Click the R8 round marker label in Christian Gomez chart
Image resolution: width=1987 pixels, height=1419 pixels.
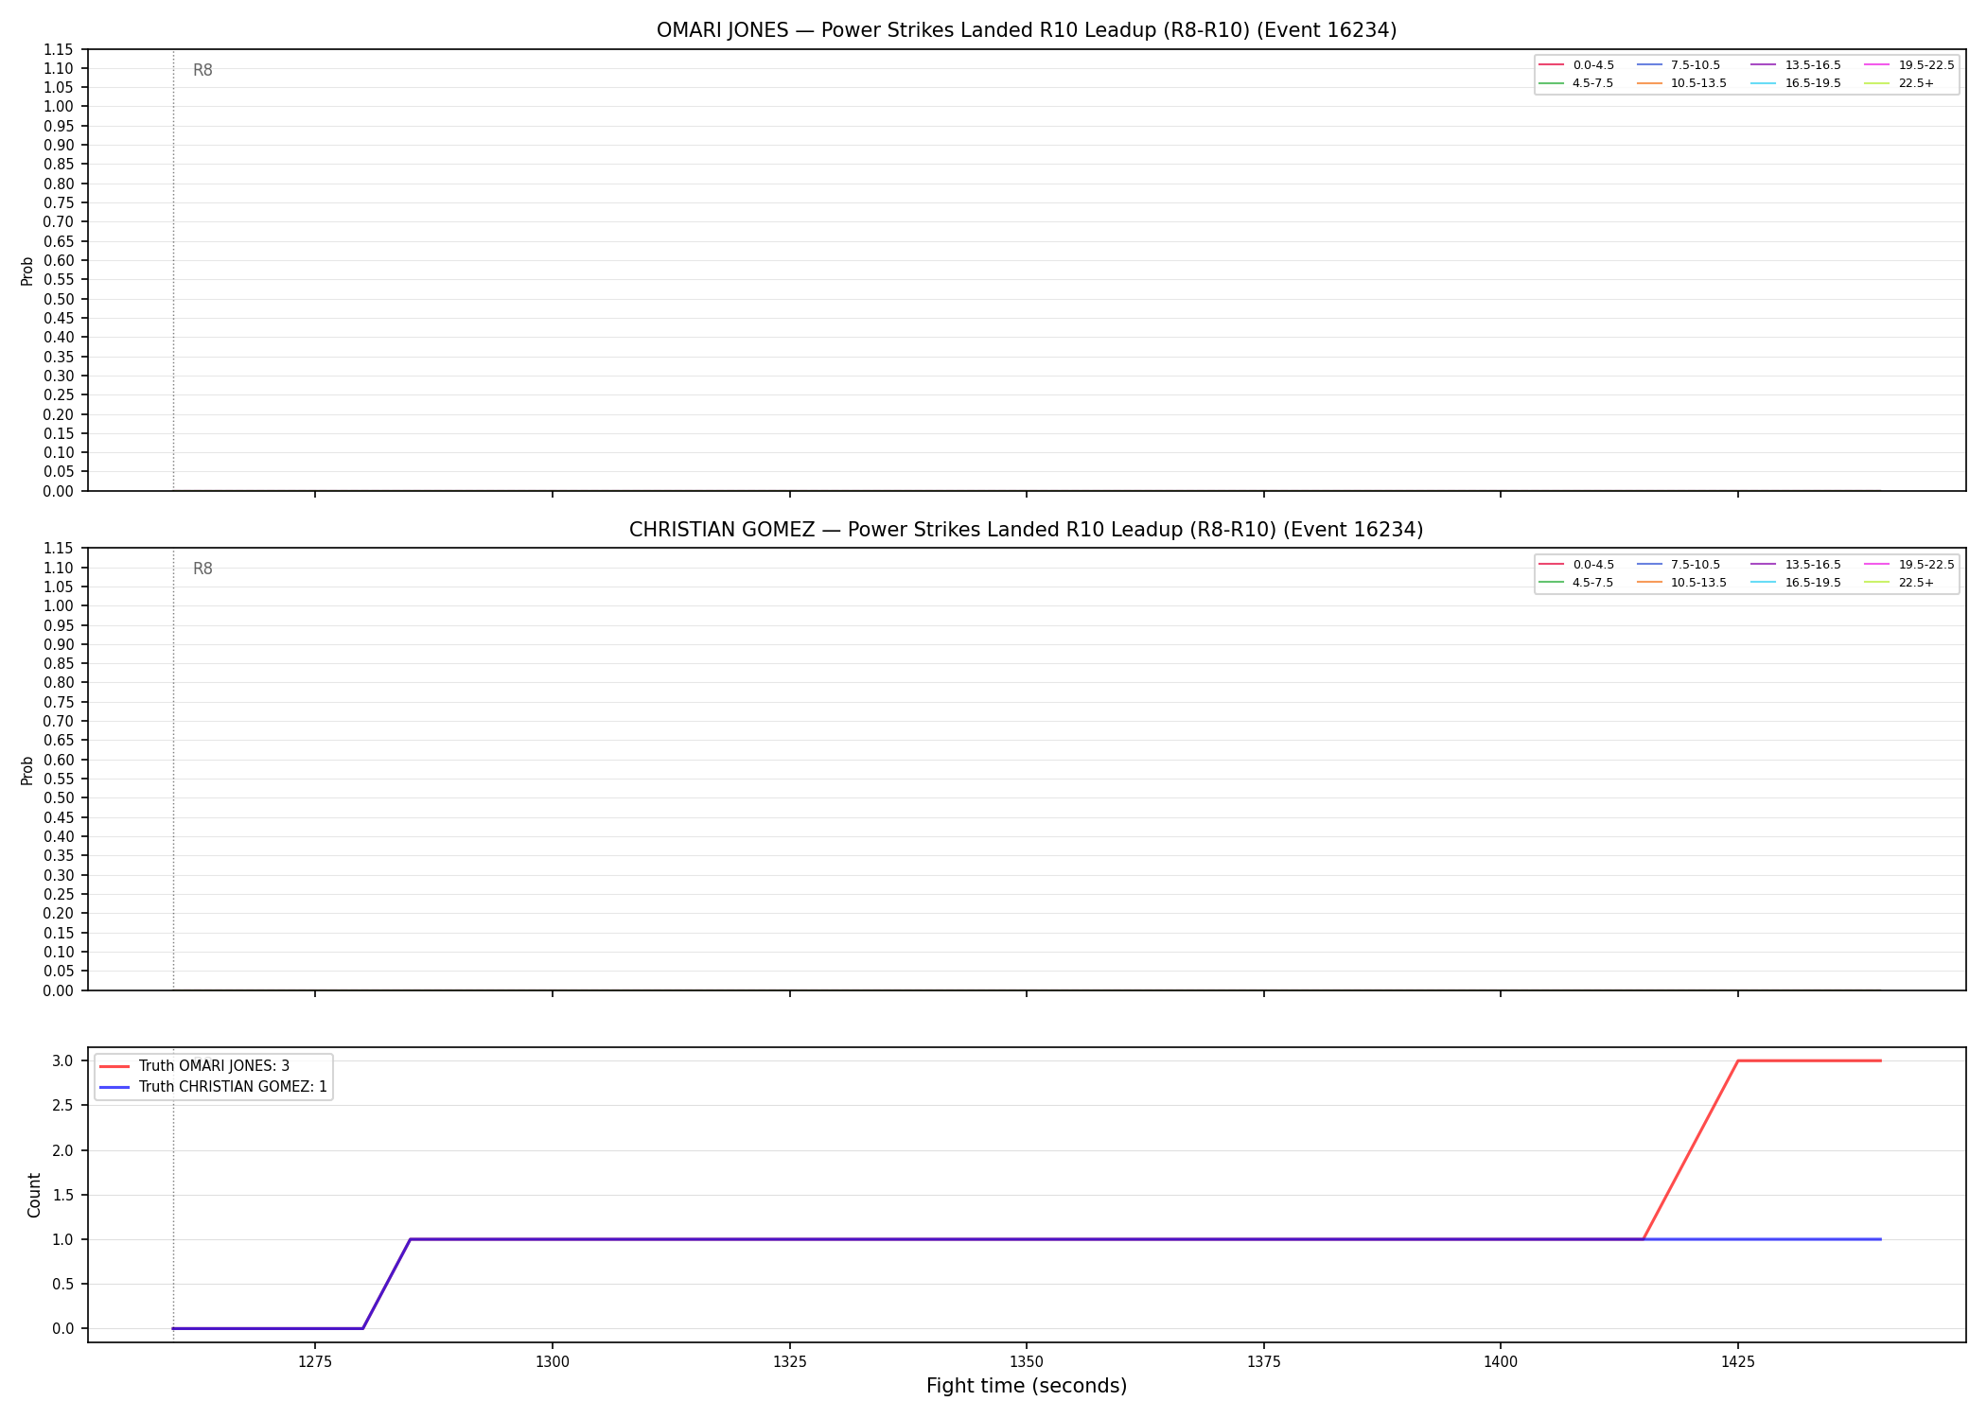coord(202,569)
